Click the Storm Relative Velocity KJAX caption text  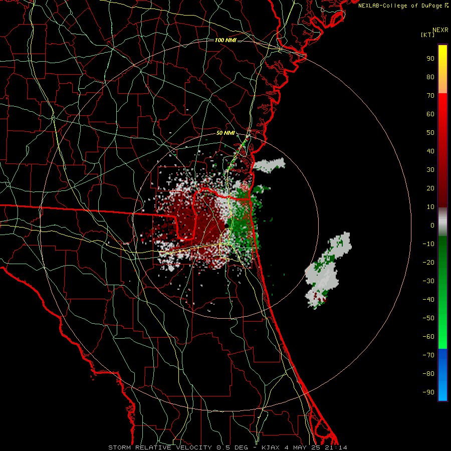(228, 447)
